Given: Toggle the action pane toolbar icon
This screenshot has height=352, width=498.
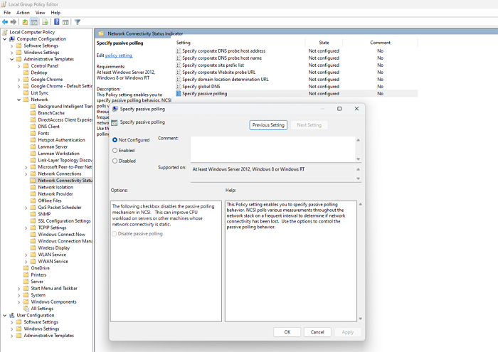Looking at the screenshot, I should pyautogui.click(x=65, y=22).
